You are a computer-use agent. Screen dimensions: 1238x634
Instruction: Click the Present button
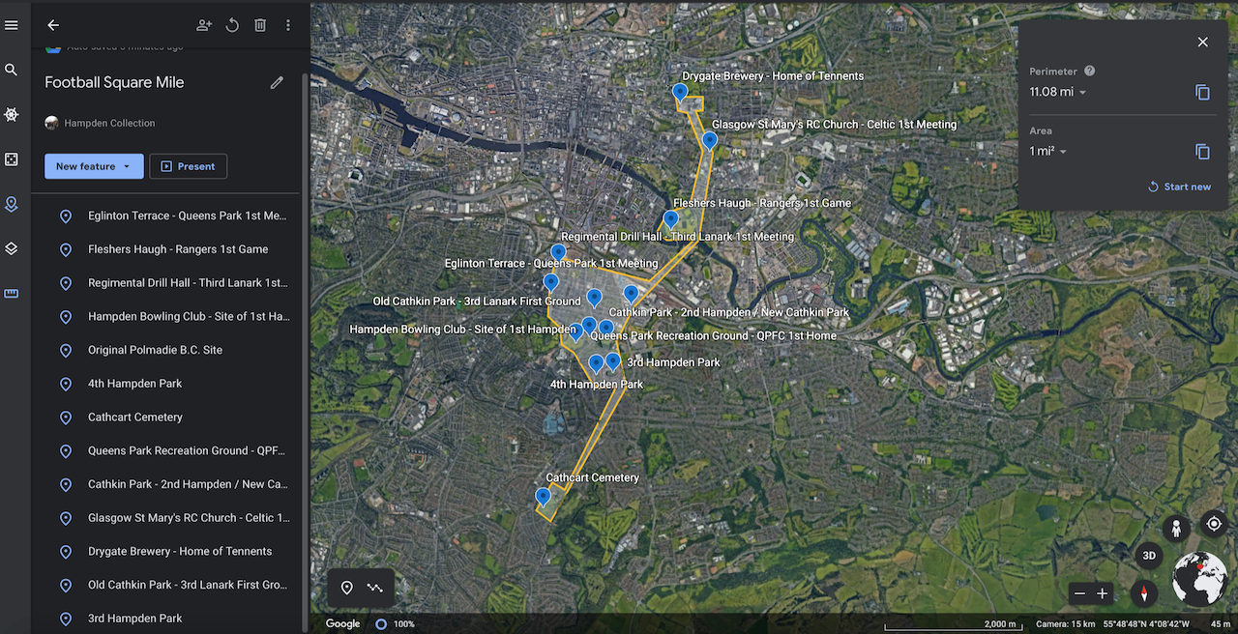188,166
